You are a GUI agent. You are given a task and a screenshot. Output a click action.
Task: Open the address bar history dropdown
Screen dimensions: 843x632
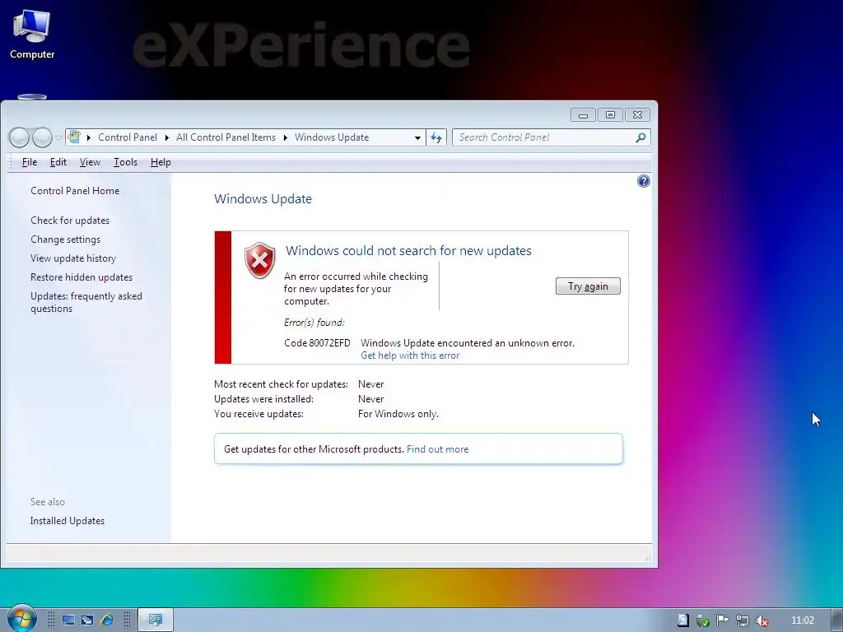417,138
